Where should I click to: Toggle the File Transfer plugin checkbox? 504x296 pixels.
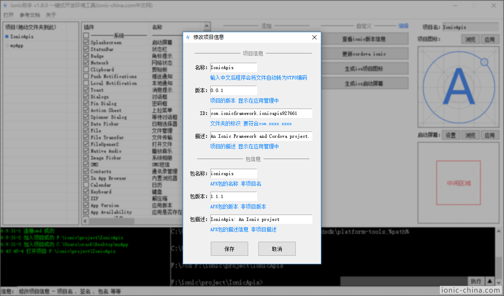click(86, 137)
